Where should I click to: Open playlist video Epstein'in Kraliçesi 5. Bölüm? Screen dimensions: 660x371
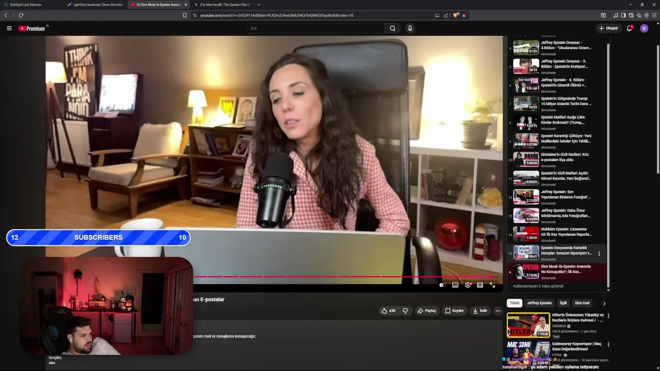point(556,66)
